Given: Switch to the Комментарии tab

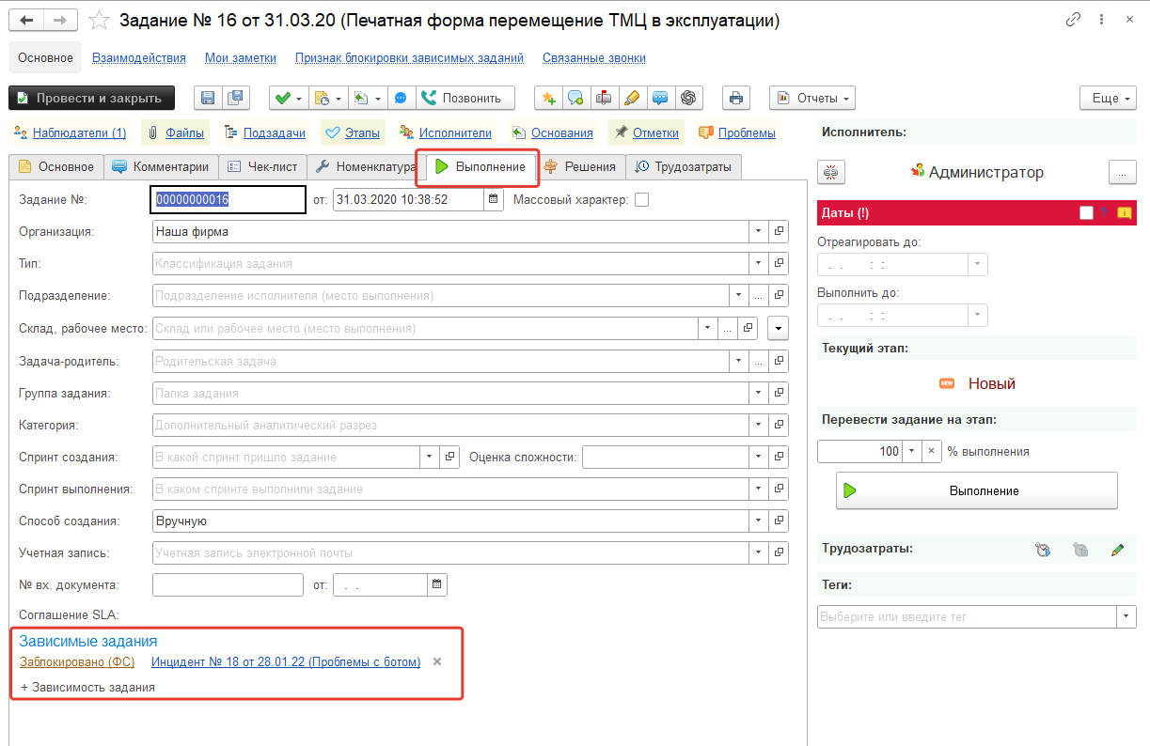Looking at the screenshot, I should point(160,166).
